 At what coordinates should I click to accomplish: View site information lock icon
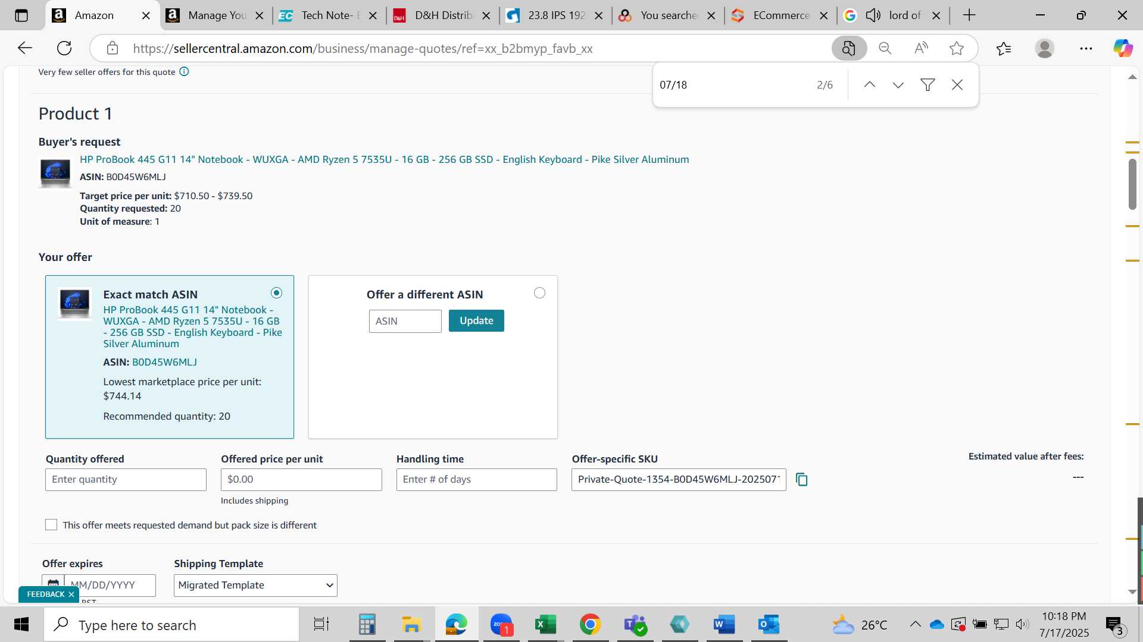pyautogui.click(x=113, y=48)
